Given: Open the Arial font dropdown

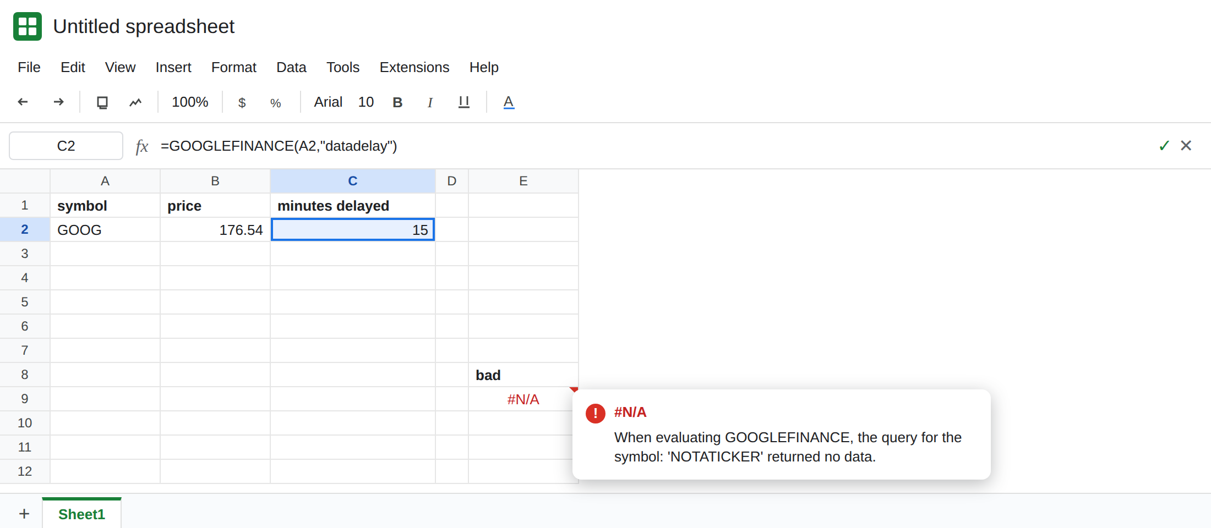Looking at the screenshot, I should tap(328, 102).
